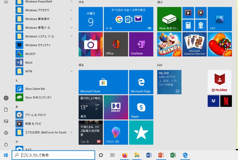This screenshot has height=160, width=238.
Task: Focus the ここに入力して検索 search box
Action: pyautogui.click(x=53, y=155)
